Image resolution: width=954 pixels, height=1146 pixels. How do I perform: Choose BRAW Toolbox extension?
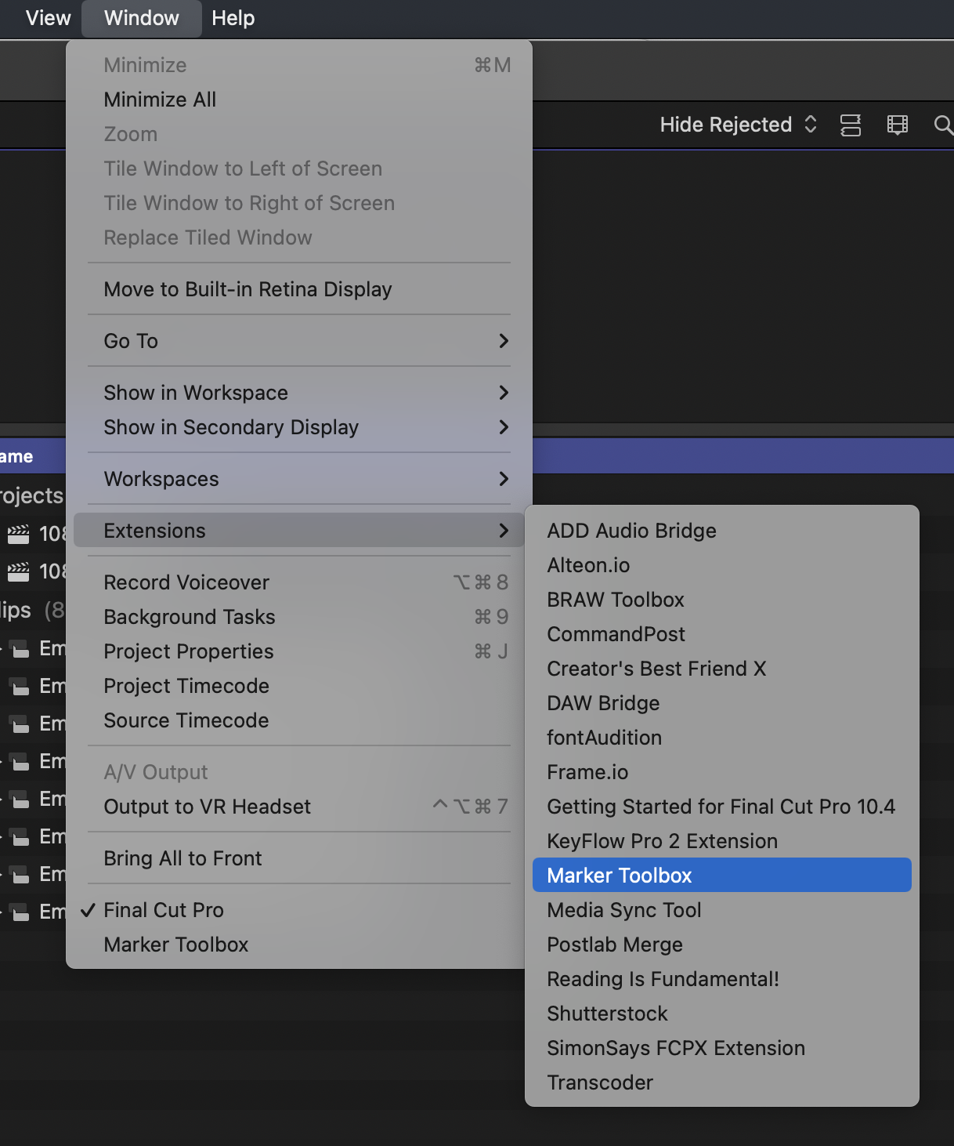[616, 600]
